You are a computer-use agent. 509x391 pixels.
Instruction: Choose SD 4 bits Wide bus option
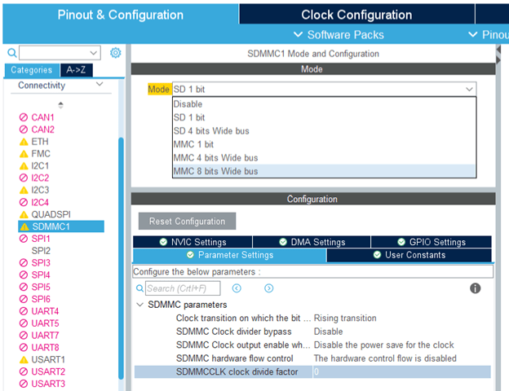click(210, 131)
